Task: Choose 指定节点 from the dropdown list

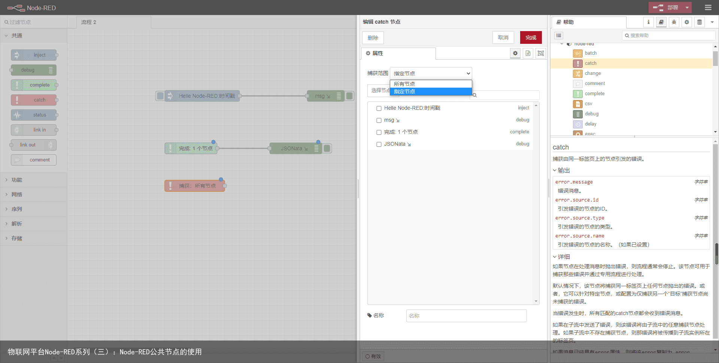Action: pyautogui.click(x=431, y=91)
